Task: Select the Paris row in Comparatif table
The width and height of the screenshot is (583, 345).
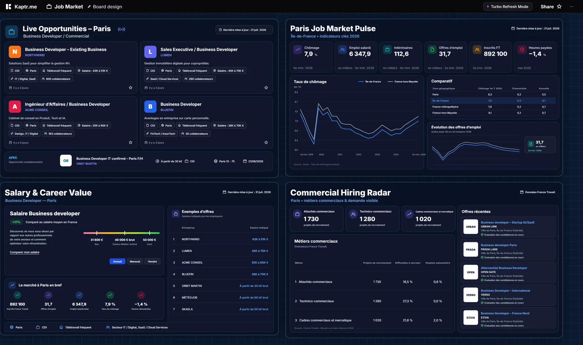Action: (x=493, y=94)
